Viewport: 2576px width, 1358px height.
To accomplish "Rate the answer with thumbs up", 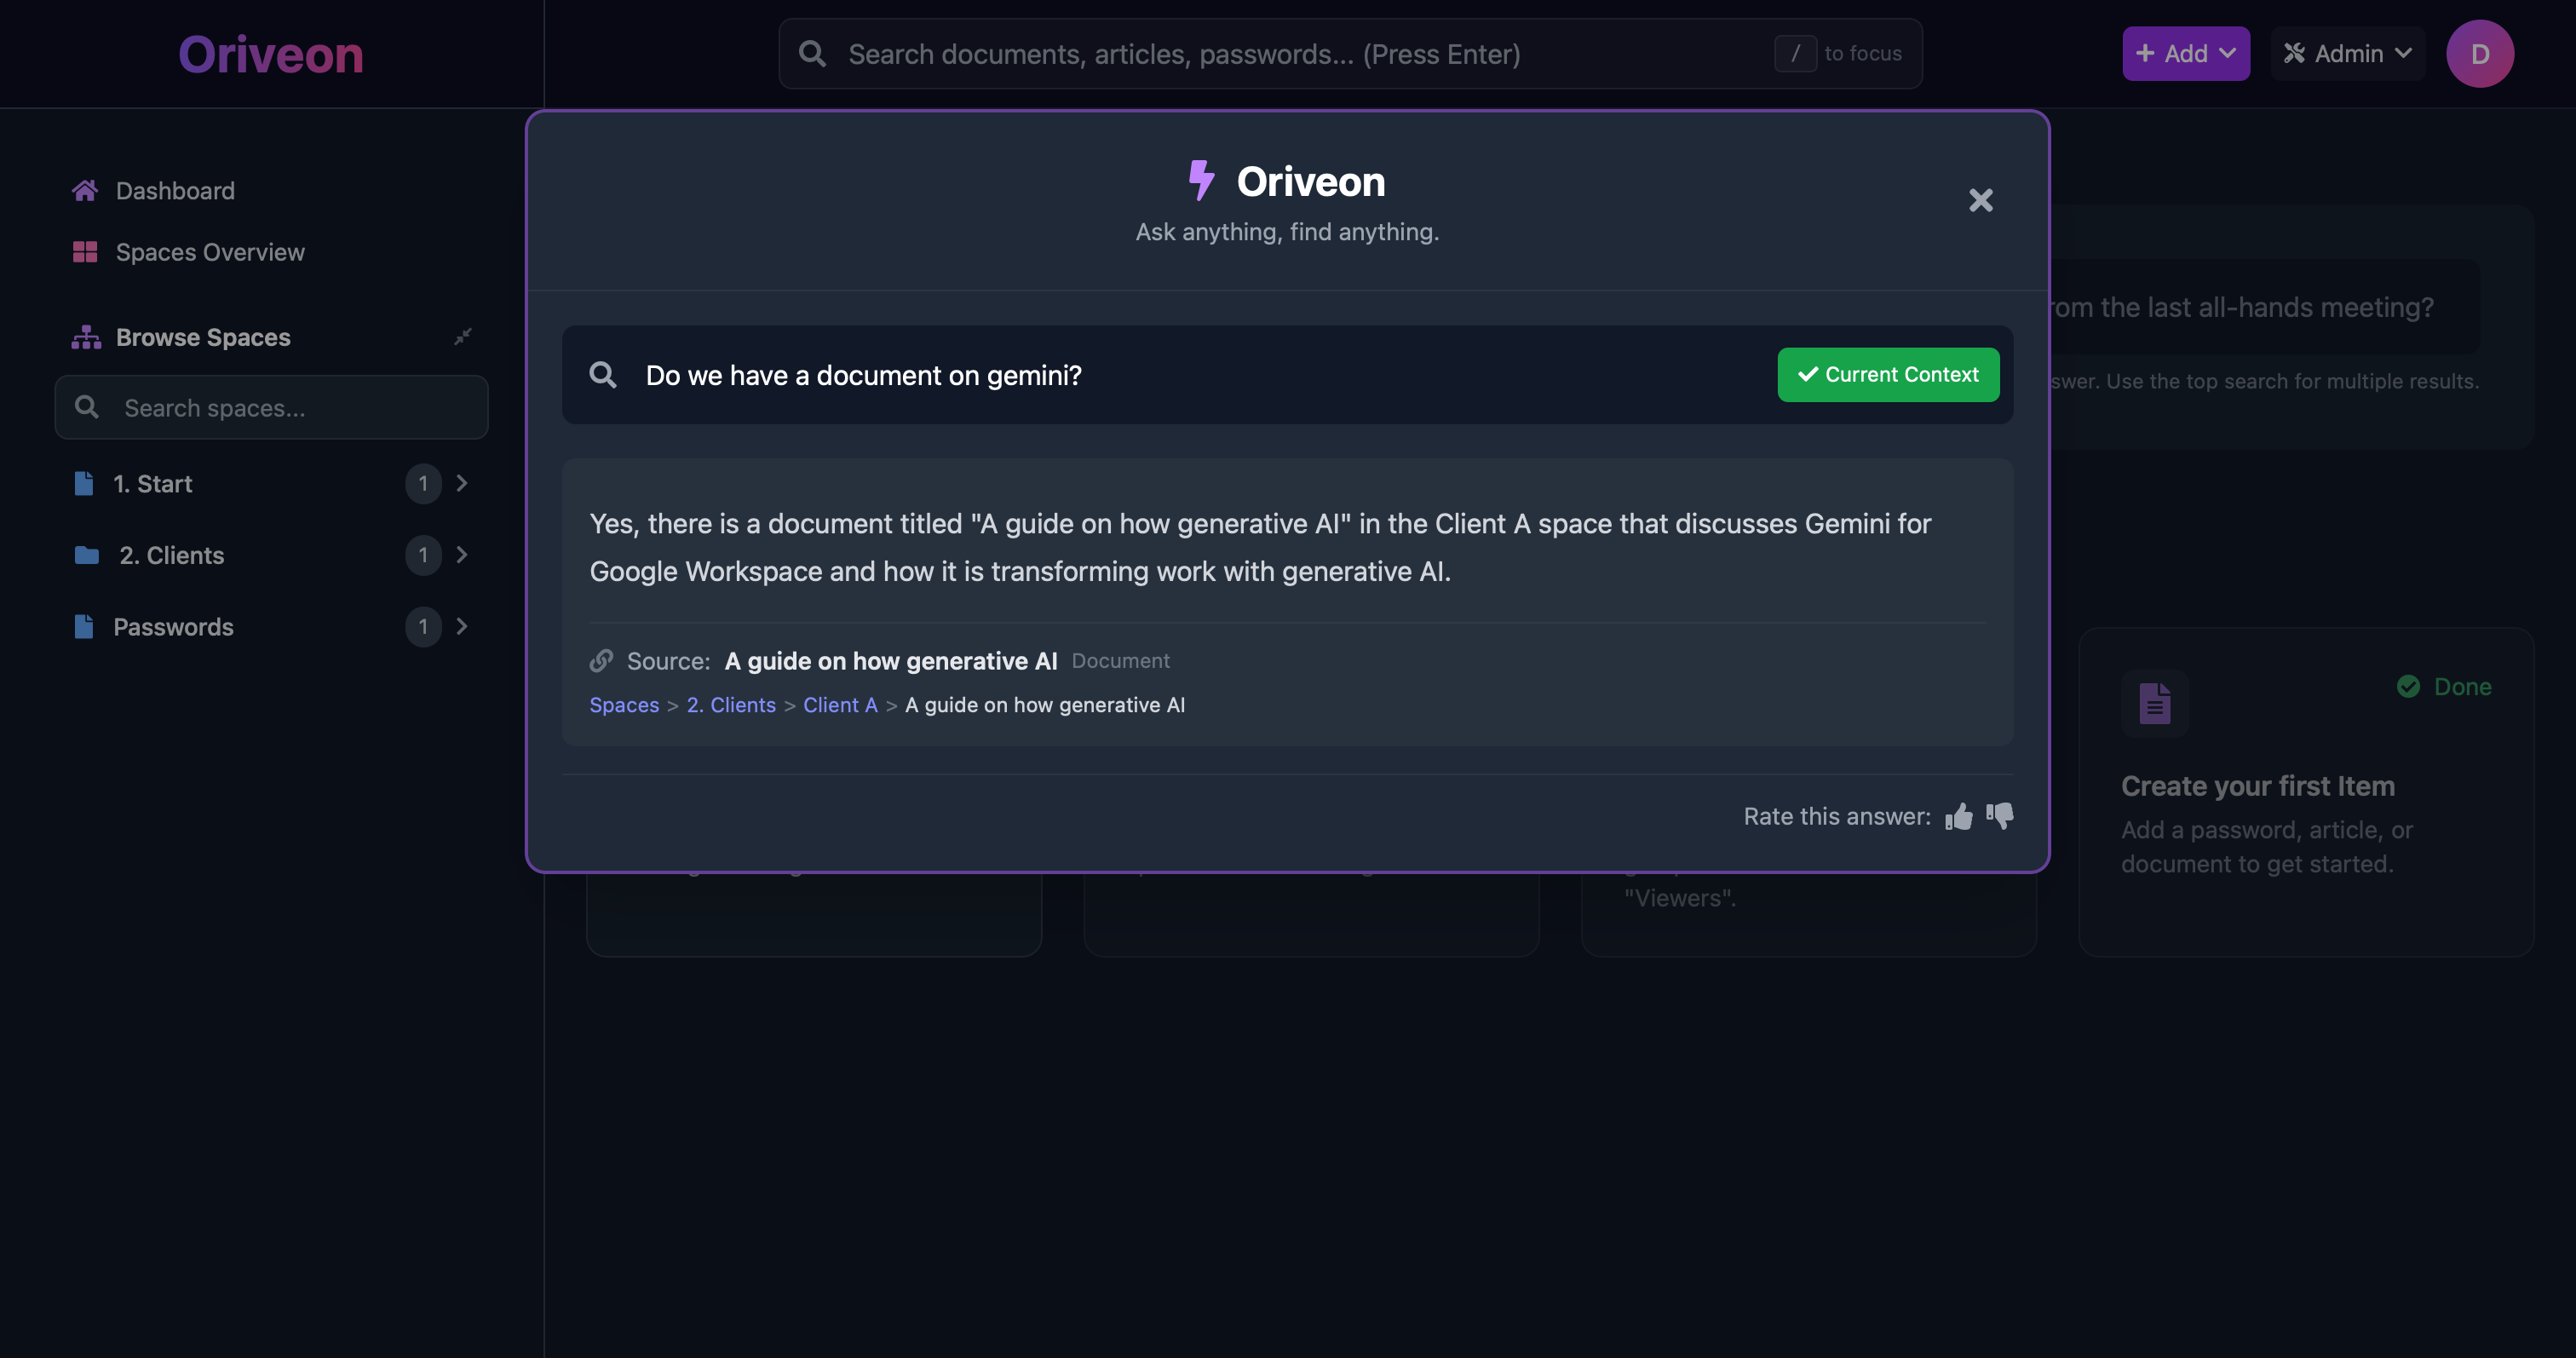I will point(1959,816).
